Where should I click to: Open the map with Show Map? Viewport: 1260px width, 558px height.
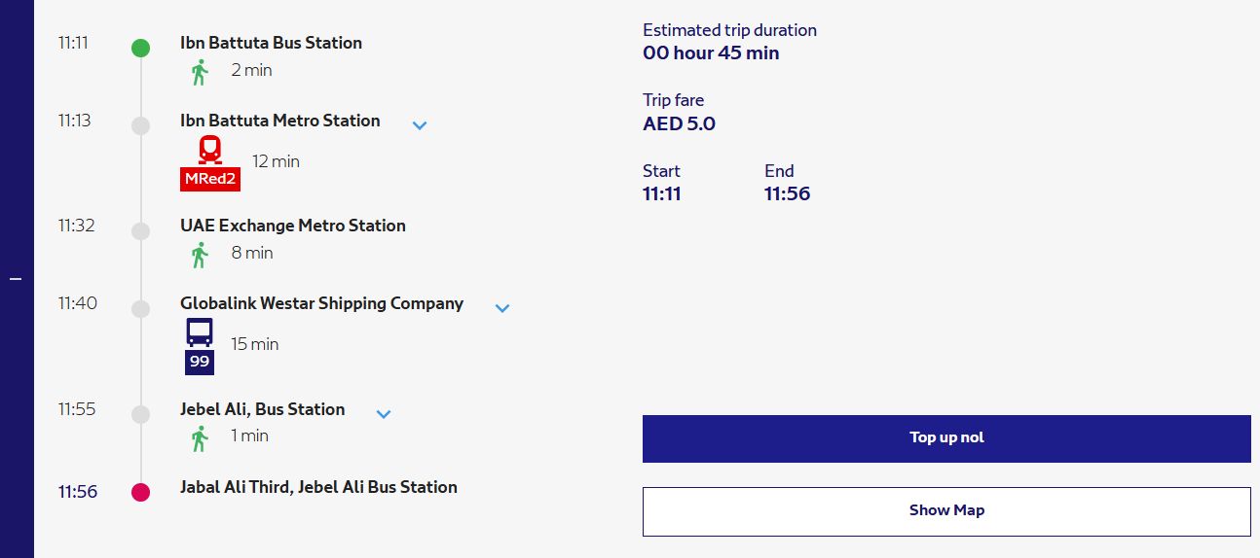pos(946,511)
